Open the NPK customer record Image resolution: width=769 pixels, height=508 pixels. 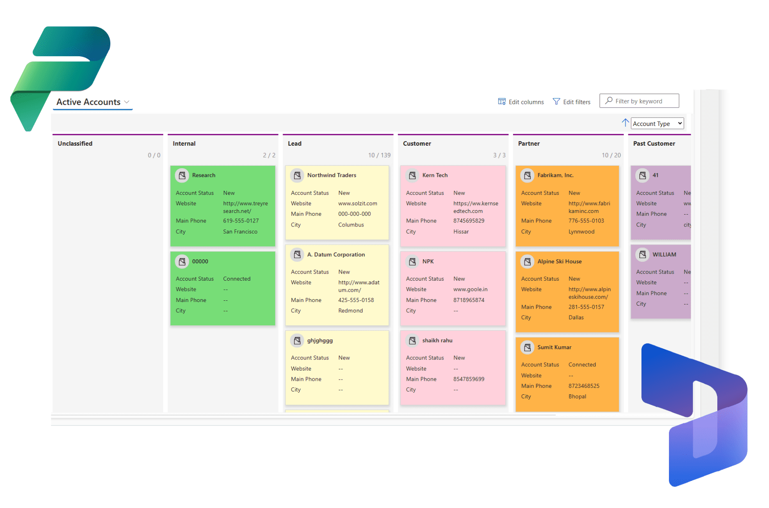tap(428, 261)
